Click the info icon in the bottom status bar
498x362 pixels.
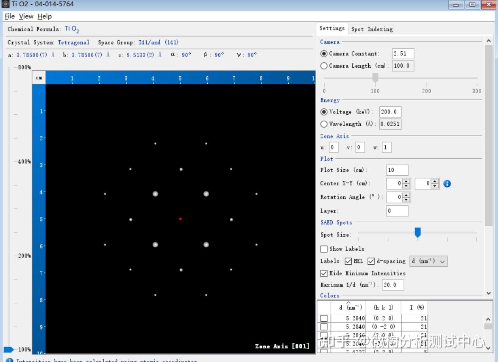[x=10, y=360]
